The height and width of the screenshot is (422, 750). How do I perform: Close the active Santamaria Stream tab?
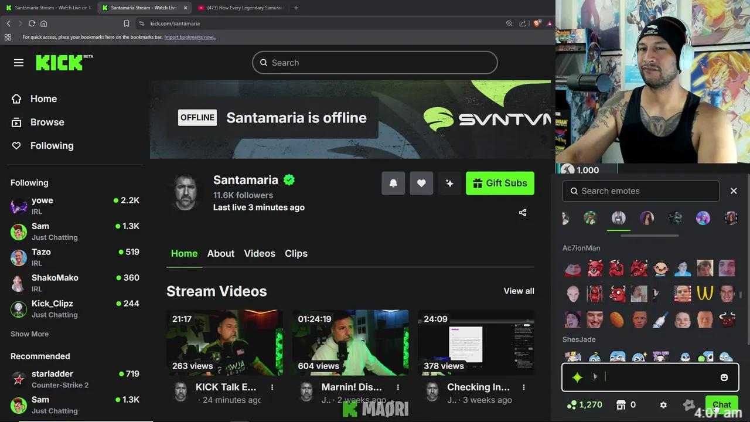[x=186, y=8]
